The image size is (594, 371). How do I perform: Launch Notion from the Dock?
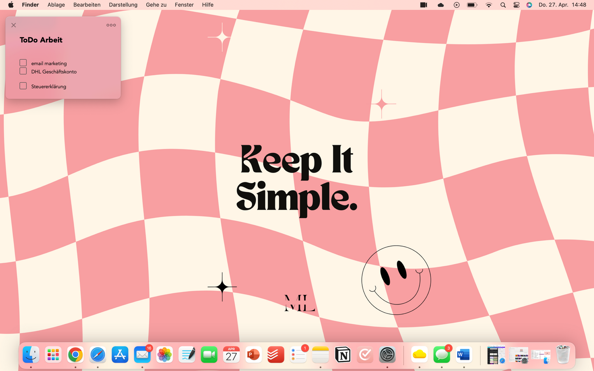pyautogui.click(x=343, y=355)
